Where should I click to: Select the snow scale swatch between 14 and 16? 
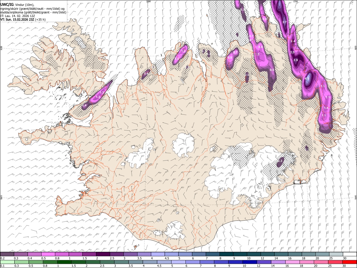281,254
